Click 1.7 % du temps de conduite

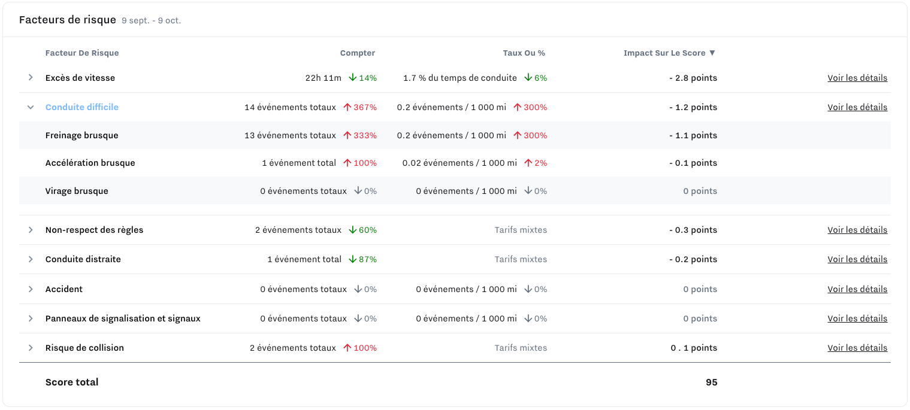460,78
